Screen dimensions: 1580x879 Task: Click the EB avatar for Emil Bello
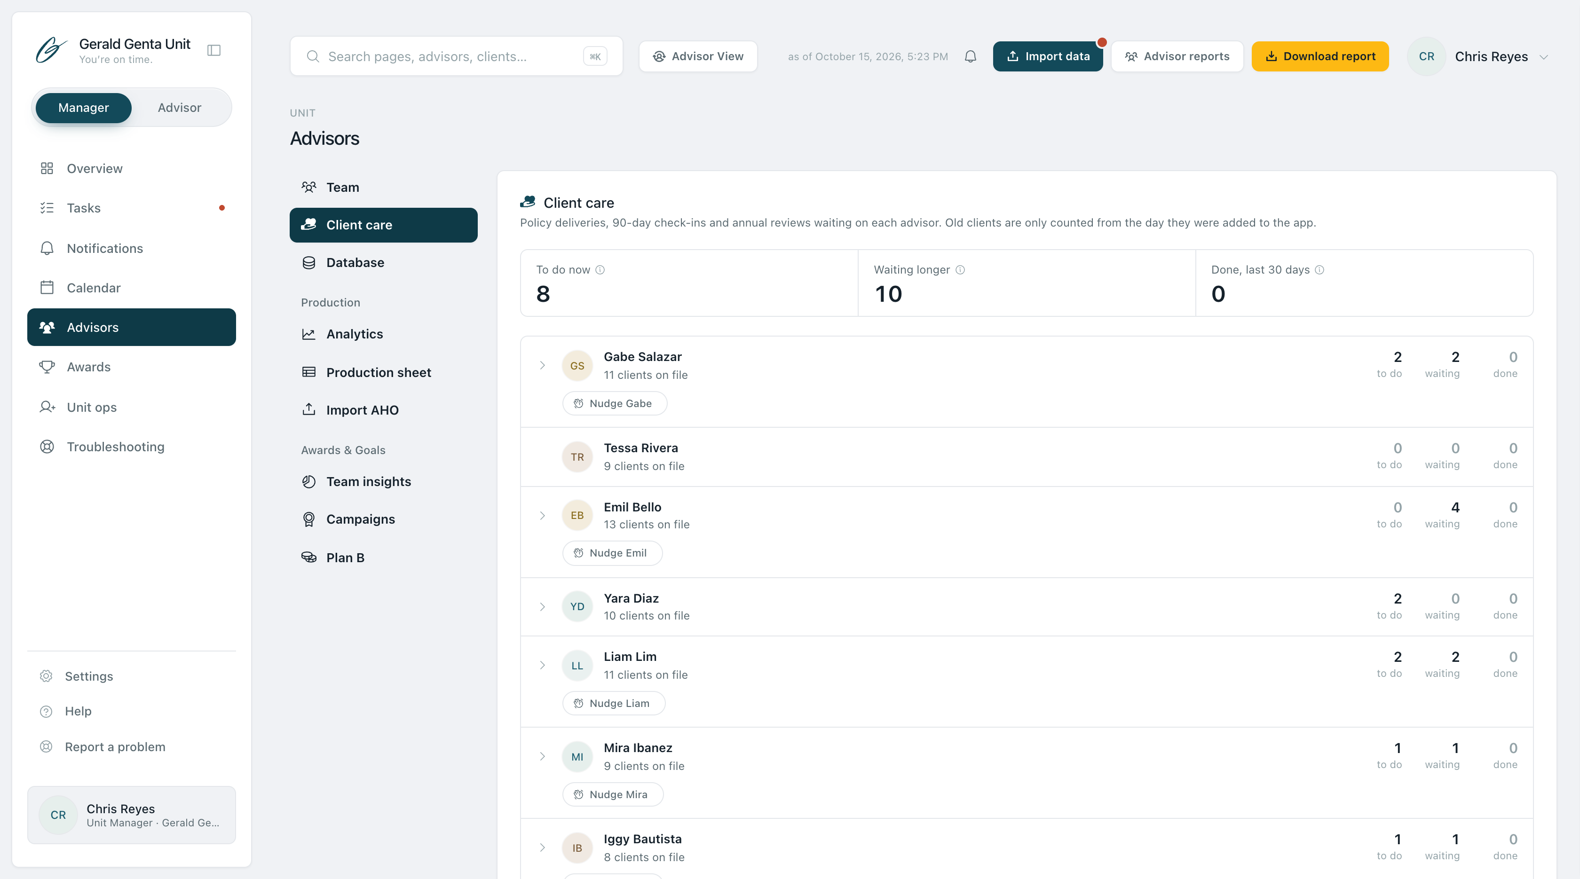click(577, 516)
